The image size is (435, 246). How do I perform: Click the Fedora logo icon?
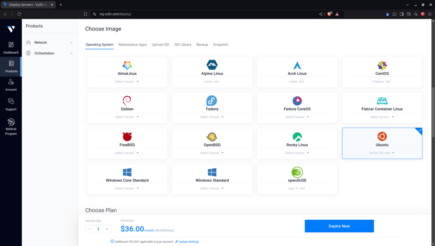212,101
